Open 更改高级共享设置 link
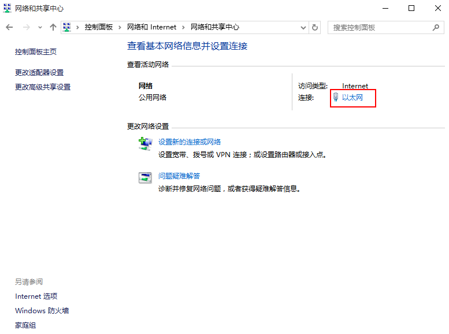The image size is (449, 334). 43,87
